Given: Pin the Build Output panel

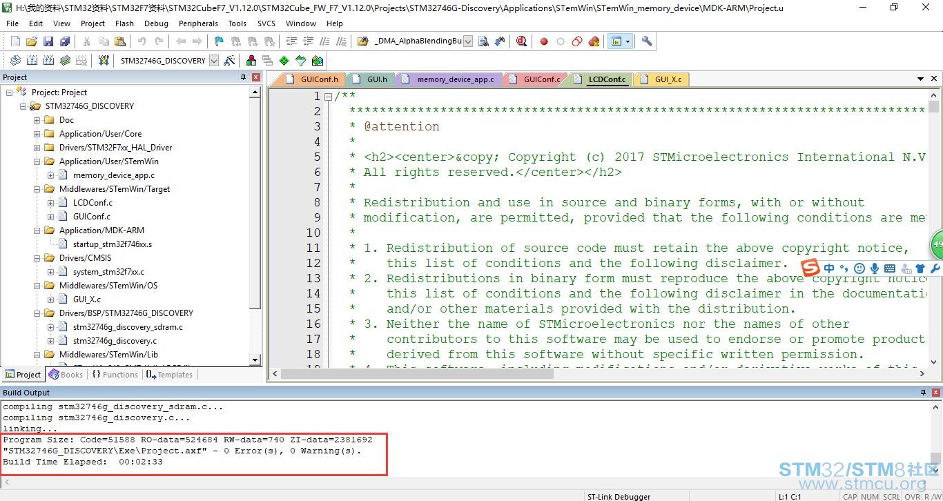Looking at the screenshot, I should [x=924, y=393].
